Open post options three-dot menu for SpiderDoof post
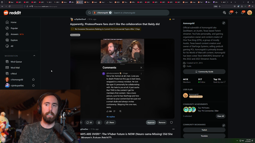Viewport: 255px width, 143px height. [173, 19]
